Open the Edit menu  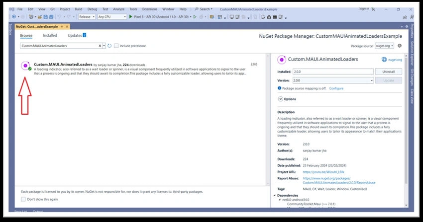[30, 9]
